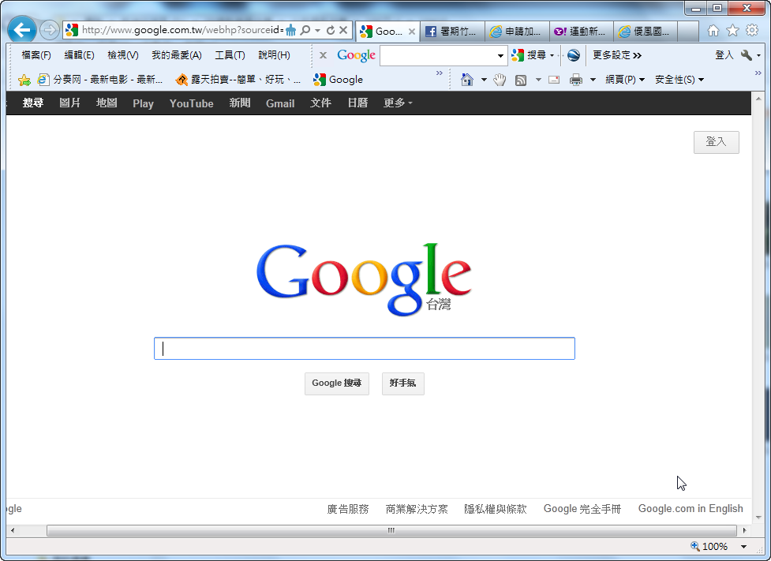Click the Add to Favorites bar star icon

[24, 80]
